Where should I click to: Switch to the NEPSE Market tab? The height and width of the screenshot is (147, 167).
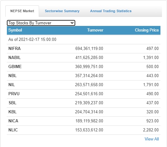coord(22,11)
